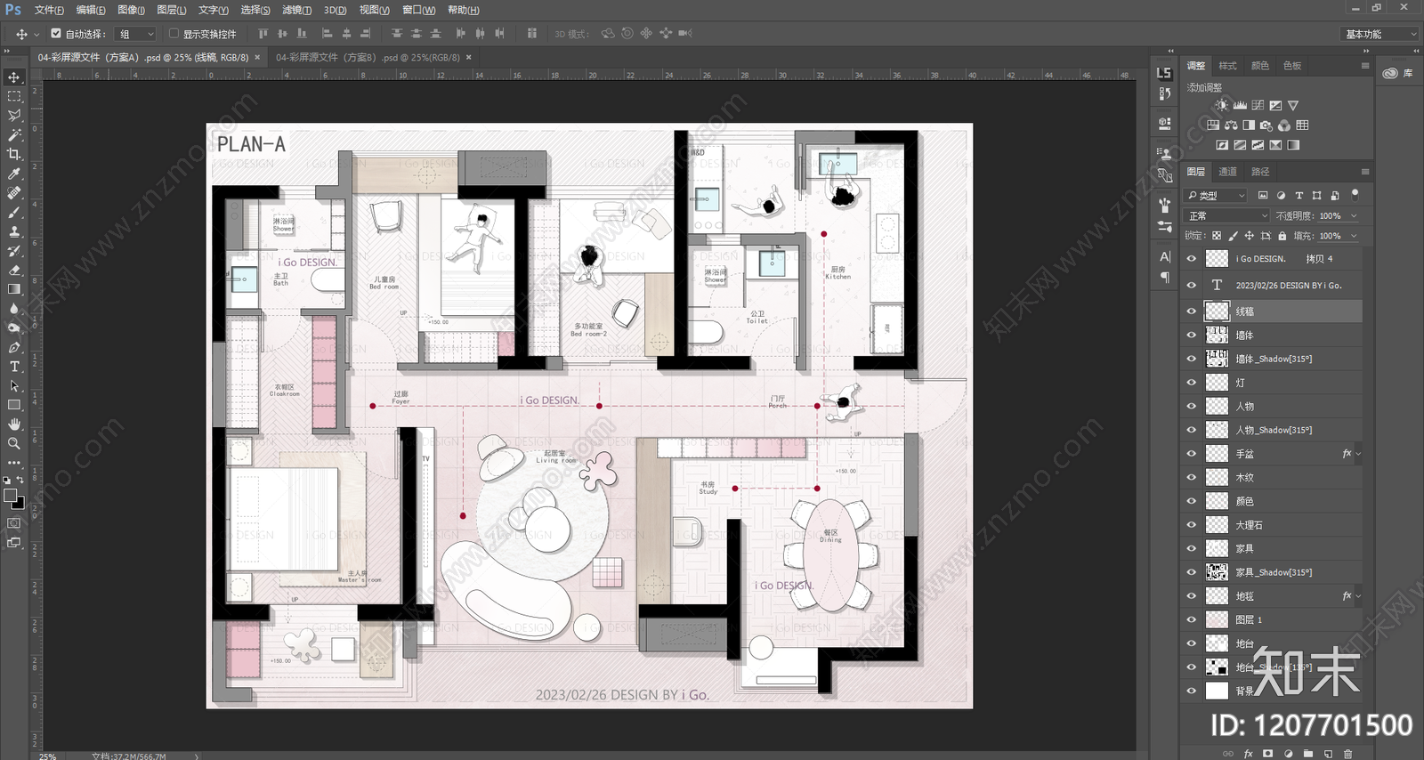Hide the 墙体 layer

(1191, 336)
